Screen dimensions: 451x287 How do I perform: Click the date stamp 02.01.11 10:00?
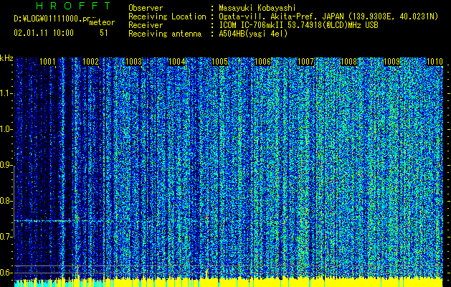click(x=44, y=33)
